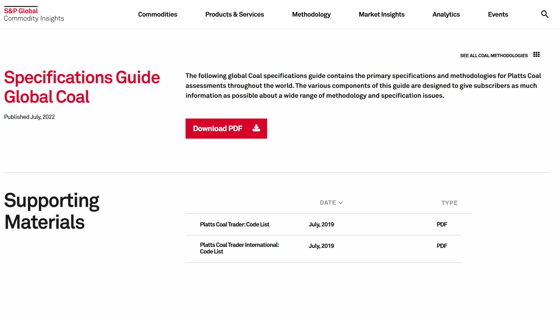The height and width of the screenshot is (318, 560).
Task: Click the grid icon beside coal methodologies
Action: [536, 55]
